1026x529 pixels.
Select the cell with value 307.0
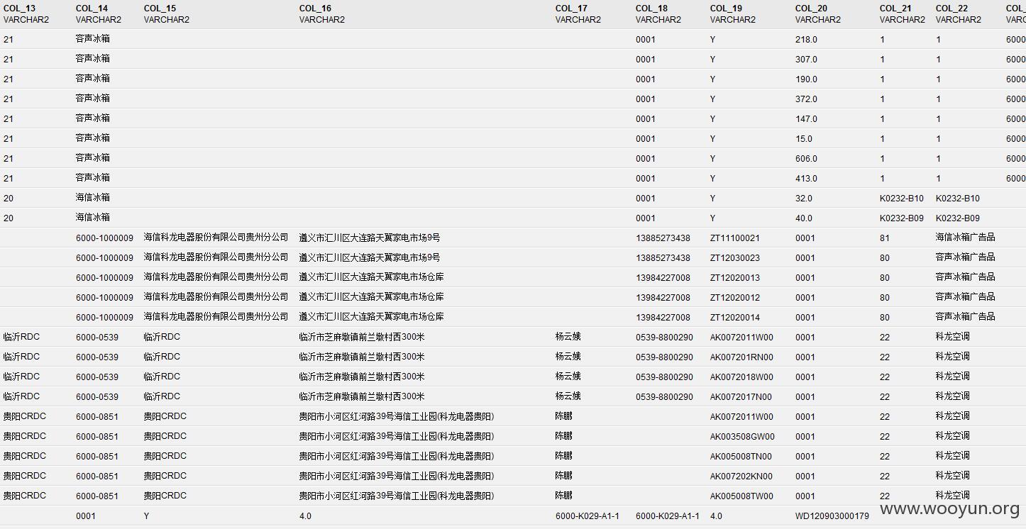(x=807, y=60)
